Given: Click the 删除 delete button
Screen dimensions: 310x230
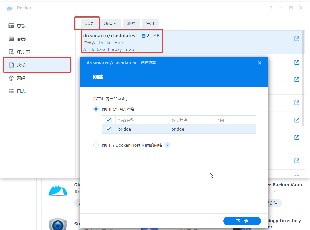Looking at the screenshot, I should [x=131, y=23].
